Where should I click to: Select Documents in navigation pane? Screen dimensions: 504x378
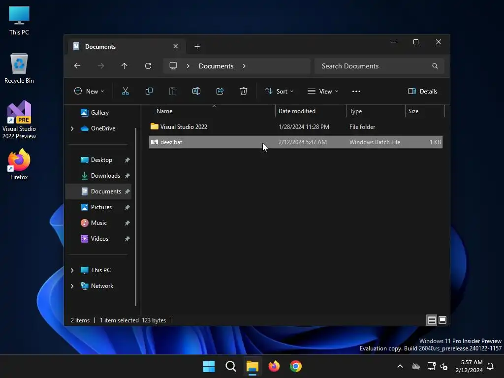98,191
